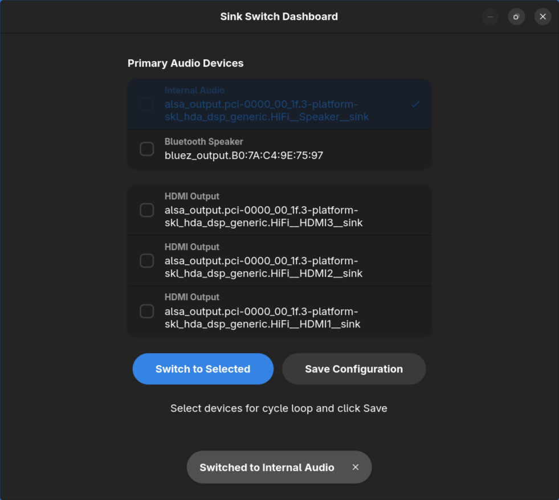The width and height of the screenshot is (559, 500).
Task: Click the checkmark on the Internal Audio entry
Action: coord(415,104)
